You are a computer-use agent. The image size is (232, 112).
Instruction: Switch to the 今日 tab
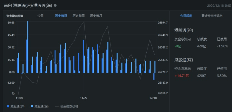pyautogui.click(x=41, y=16)
